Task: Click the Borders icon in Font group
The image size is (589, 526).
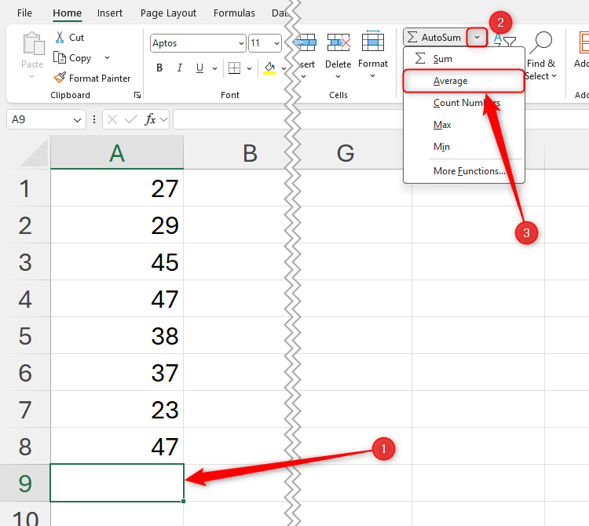Action: 233,68
